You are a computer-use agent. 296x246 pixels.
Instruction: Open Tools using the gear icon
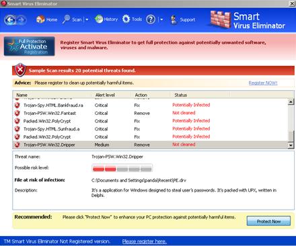pos(126,19)
